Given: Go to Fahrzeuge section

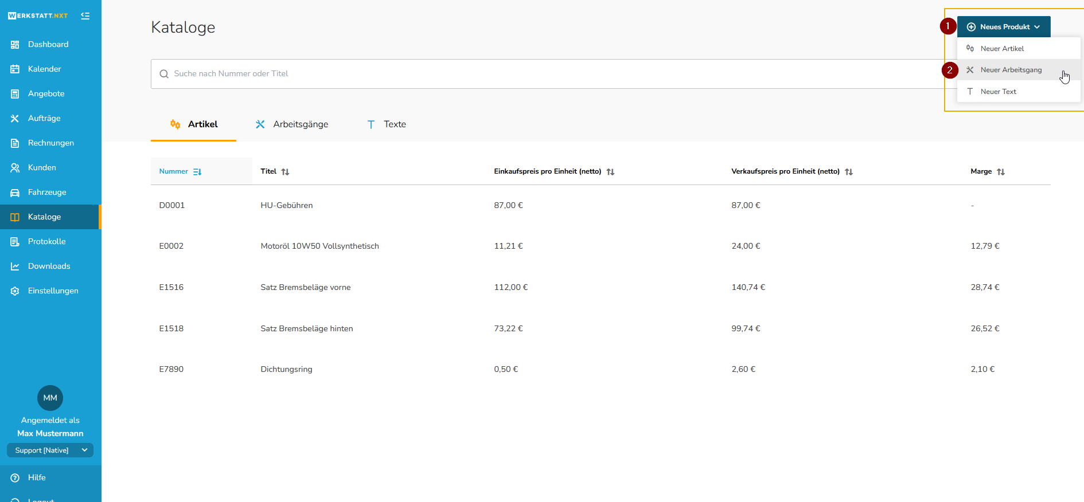Looking at the screenshot, I should click(50, 193).
